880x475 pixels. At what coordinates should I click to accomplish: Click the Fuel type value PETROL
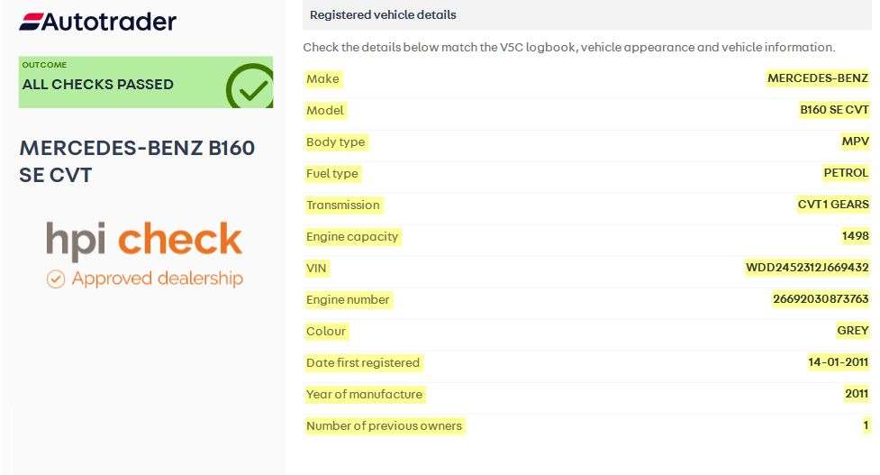coord(846,173)
